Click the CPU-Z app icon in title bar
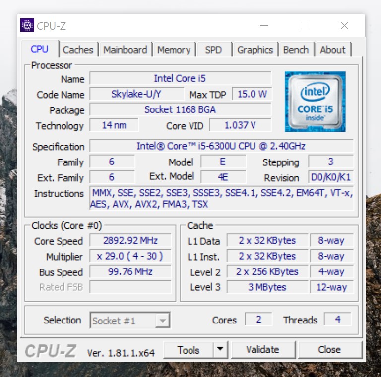 (27, 25)
